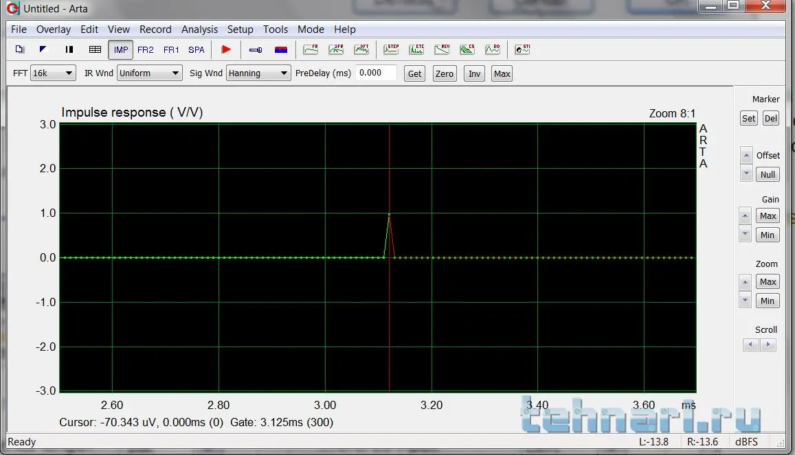Open the Sig Wnd Hanning dropdown
Viewport: 795px width, 455px height.
pyautogui.click(x=258, y=73)
